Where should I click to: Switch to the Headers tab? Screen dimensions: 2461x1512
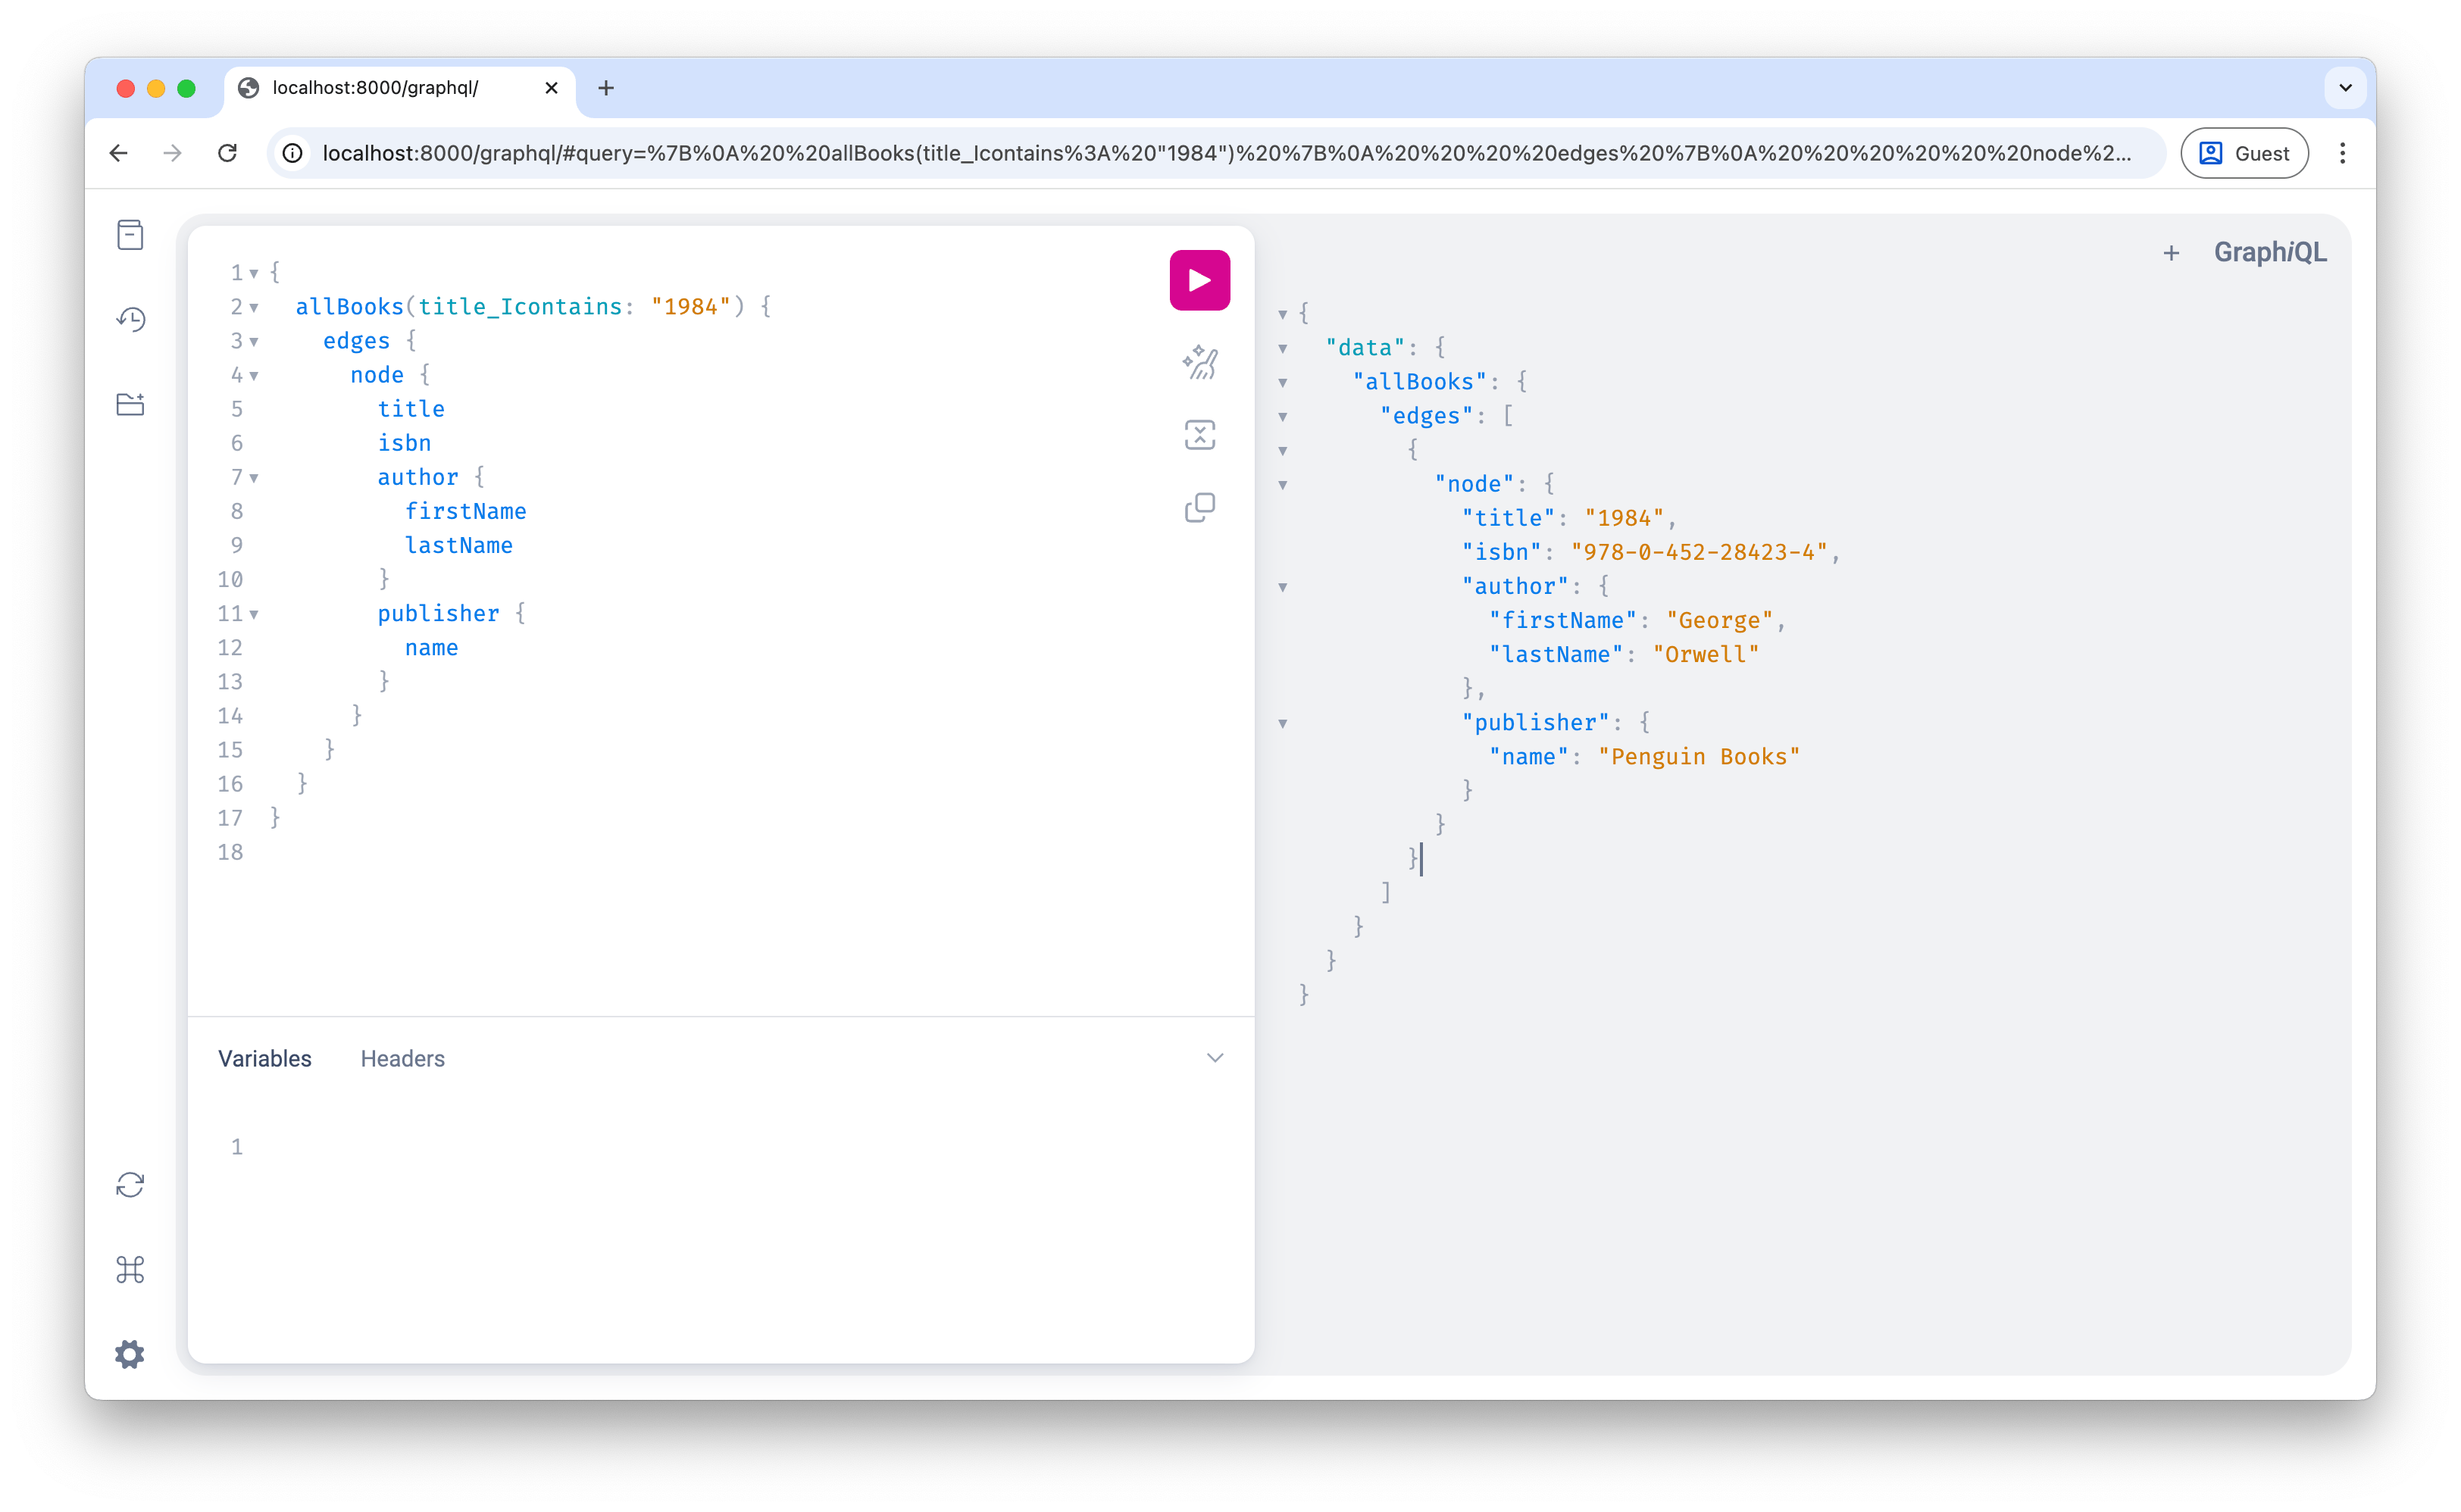(x=402, y=1058)
